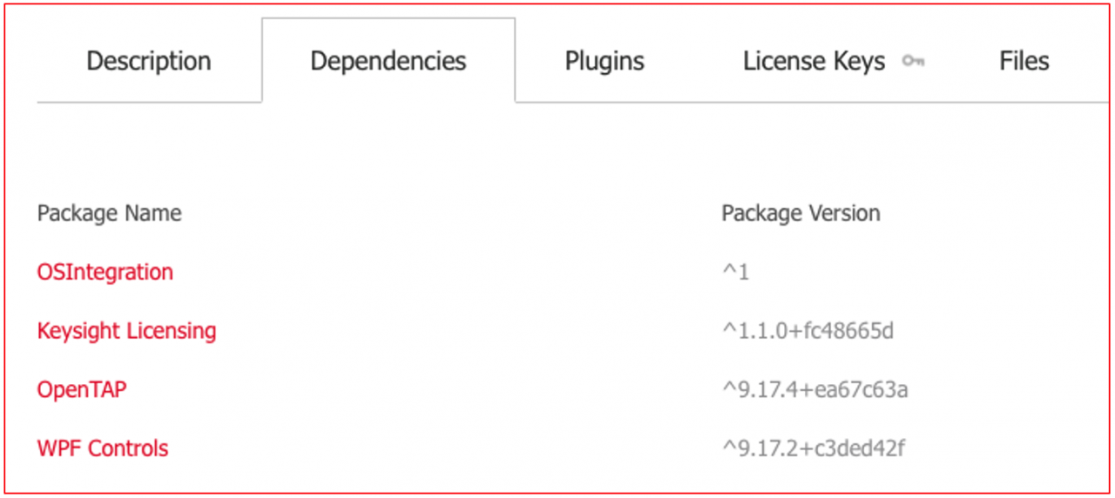This screenshot has width=1115, height=498.
Task: Open the Plugins tab
Action: (x=605, y=61)
